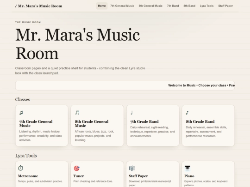
Task: Open the 7th Grade General Music card title
Action: click(36, 124)
